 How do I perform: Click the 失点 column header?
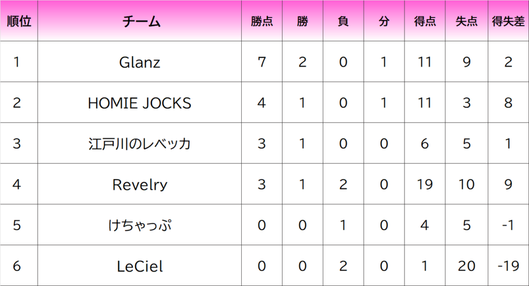[466, 21]
